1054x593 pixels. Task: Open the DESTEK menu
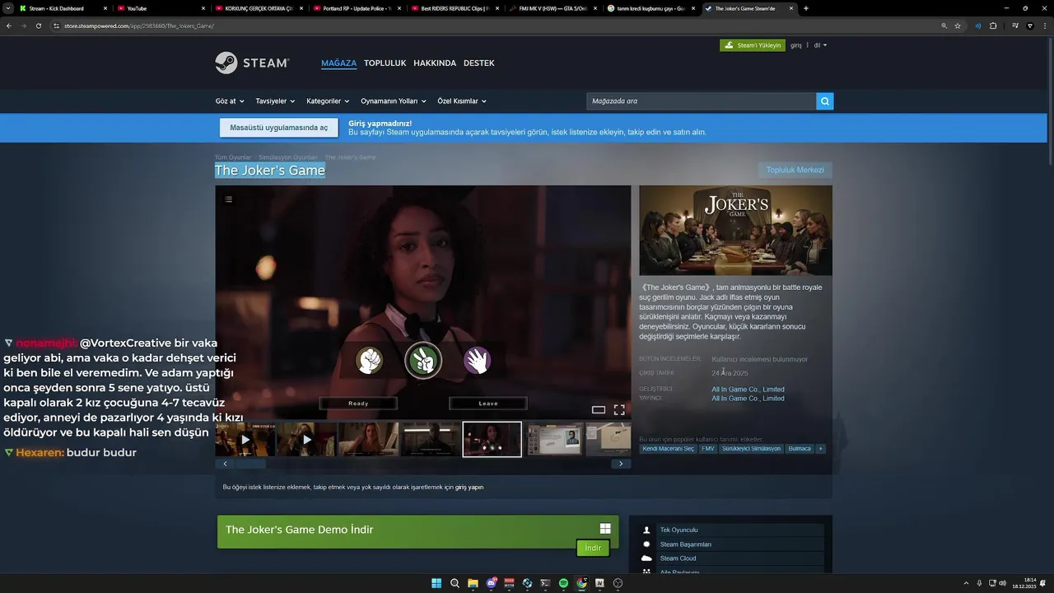point(479,63)
